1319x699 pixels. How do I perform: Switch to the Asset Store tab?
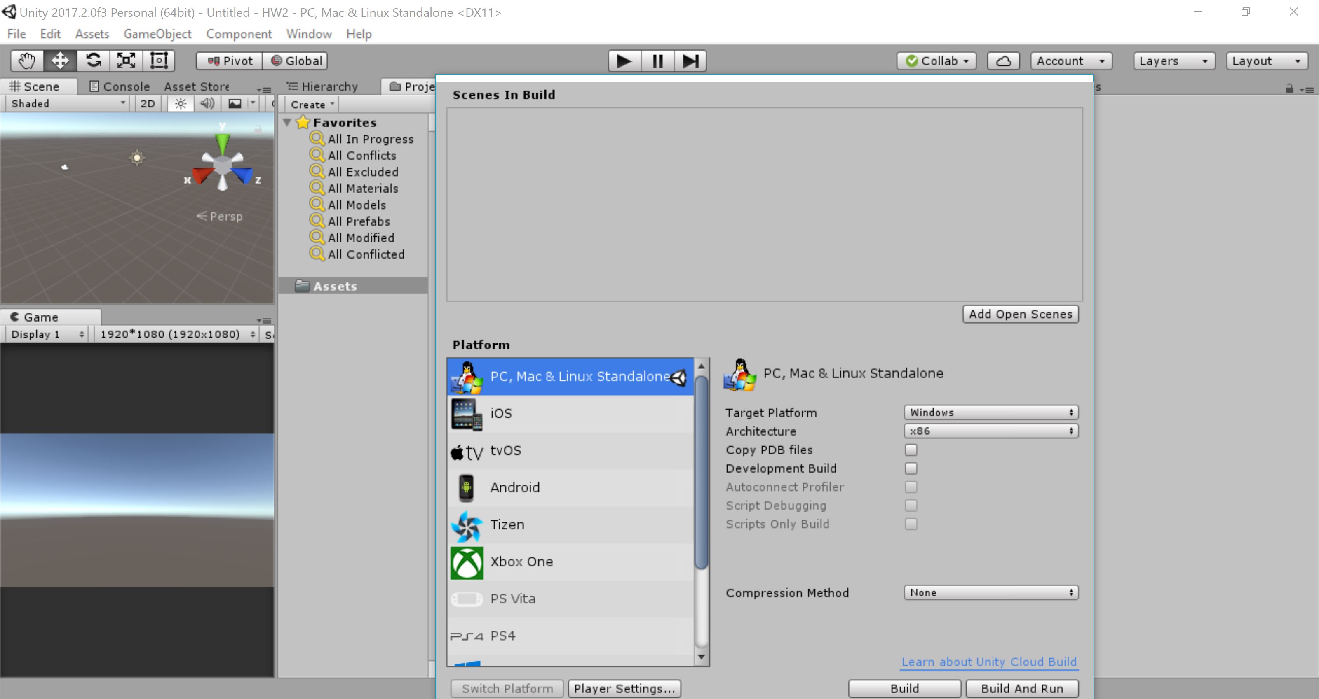pyautogui.click(x=197, y=86)
